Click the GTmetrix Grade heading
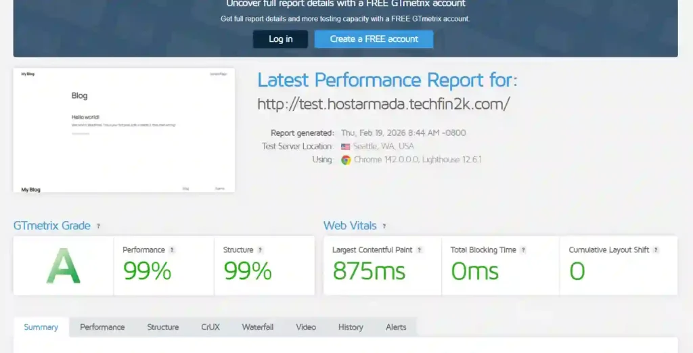The image size is (693, 353). (51, 226)
